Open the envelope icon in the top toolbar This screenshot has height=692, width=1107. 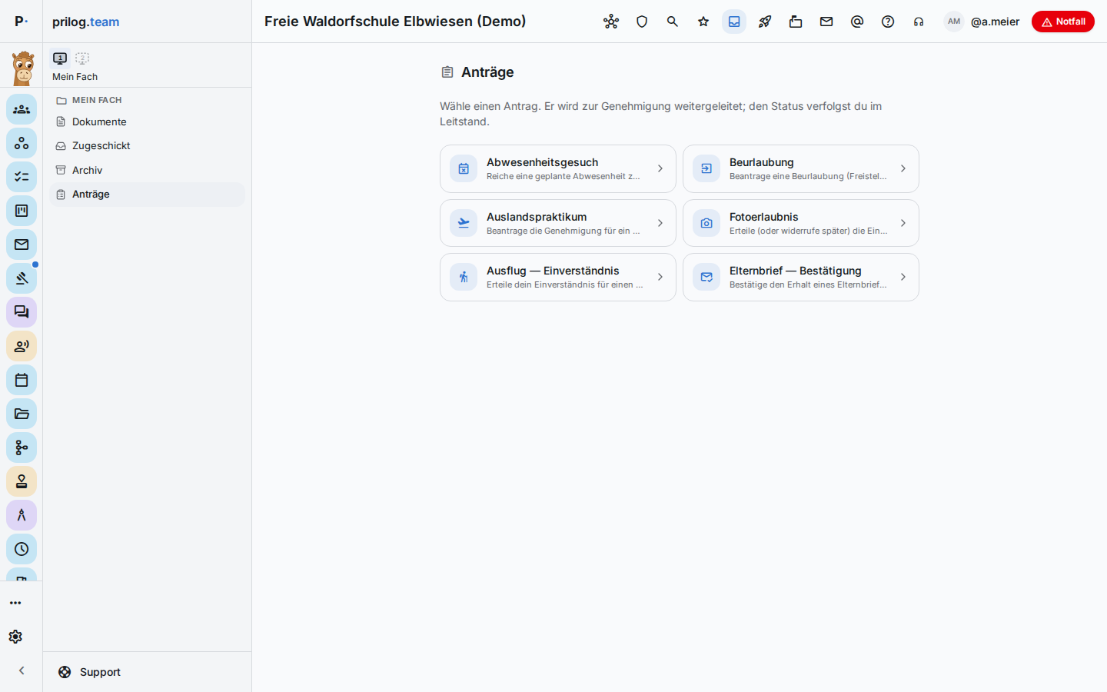pyautogui.click(x=826, y=22)
